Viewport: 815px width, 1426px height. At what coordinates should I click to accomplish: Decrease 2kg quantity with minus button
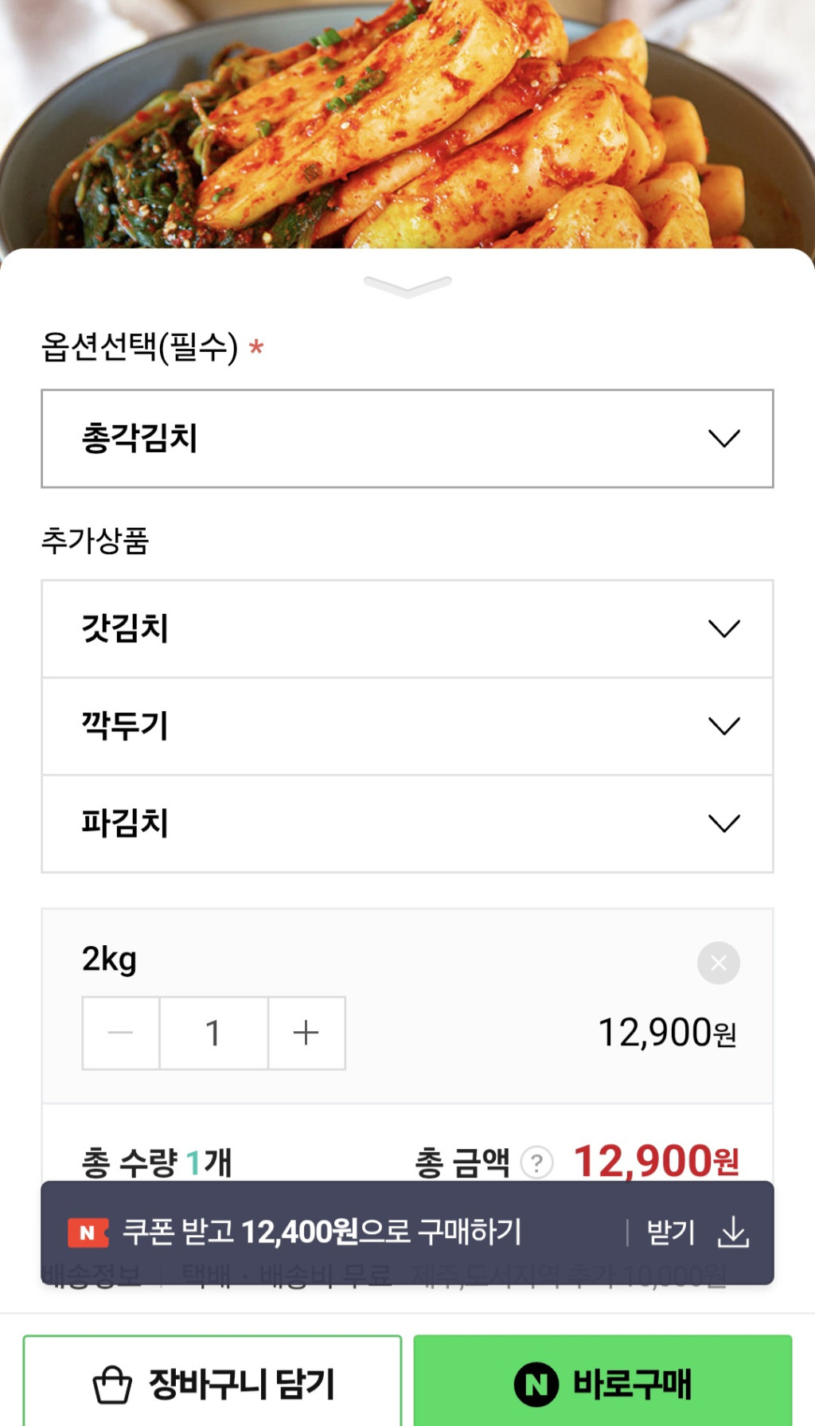click(x=121, y=1033)
